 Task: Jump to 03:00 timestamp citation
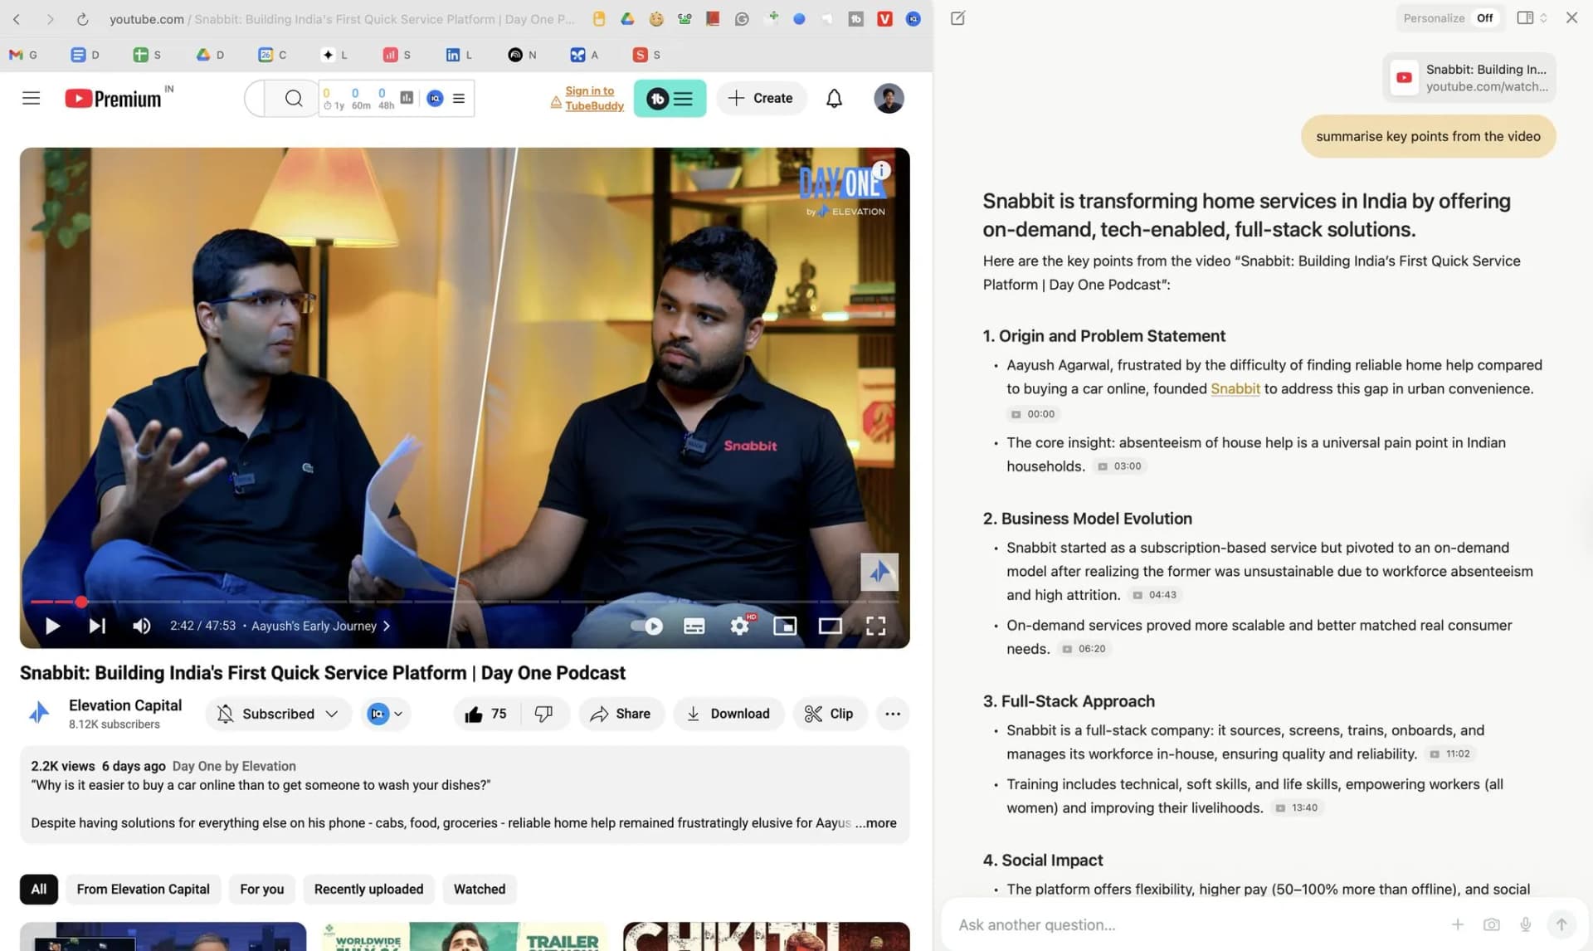[x=1119, y=466]
